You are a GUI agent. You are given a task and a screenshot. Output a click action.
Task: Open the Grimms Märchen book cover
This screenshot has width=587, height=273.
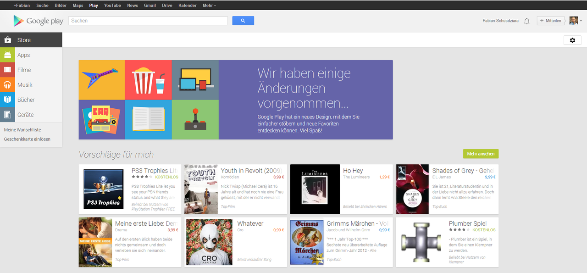(307, 242)
